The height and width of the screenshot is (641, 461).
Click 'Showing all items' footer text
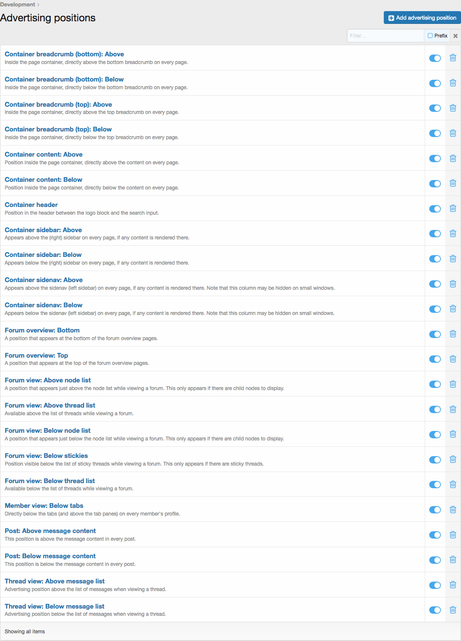tap(25, 632)
